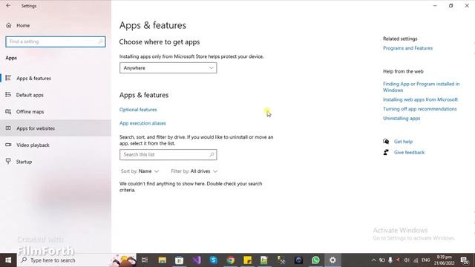This screenshot has height=267, width=475.
Task: Open the App execution aliases link
Action: [x=142, y=123]
